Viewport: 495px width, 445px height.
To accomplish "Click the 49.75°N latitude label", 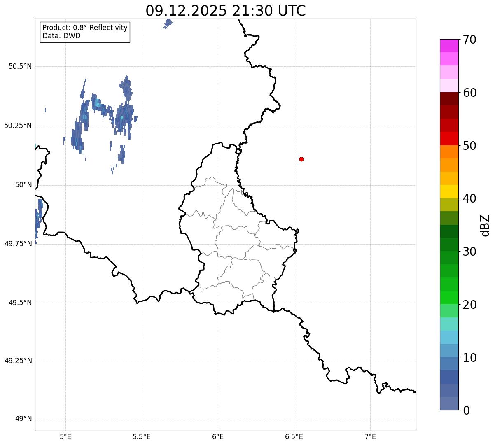I will [18, 244].
